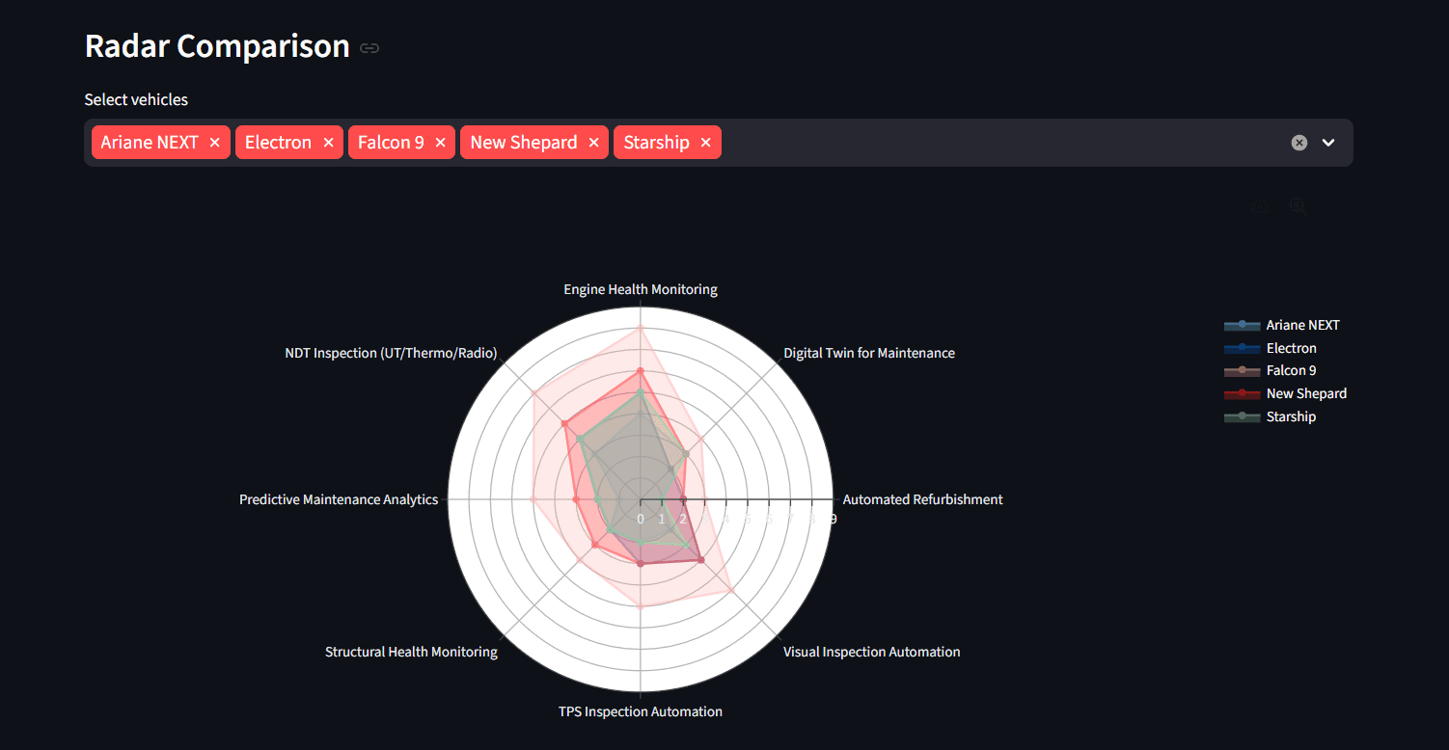
Task: Toggle New Shepard trace in legend
Action: (x=1286, y=393)
